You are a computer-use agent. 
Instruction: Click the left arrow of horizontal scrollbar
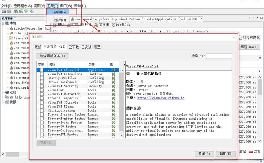pyautogui.click(x=3, y=154)
